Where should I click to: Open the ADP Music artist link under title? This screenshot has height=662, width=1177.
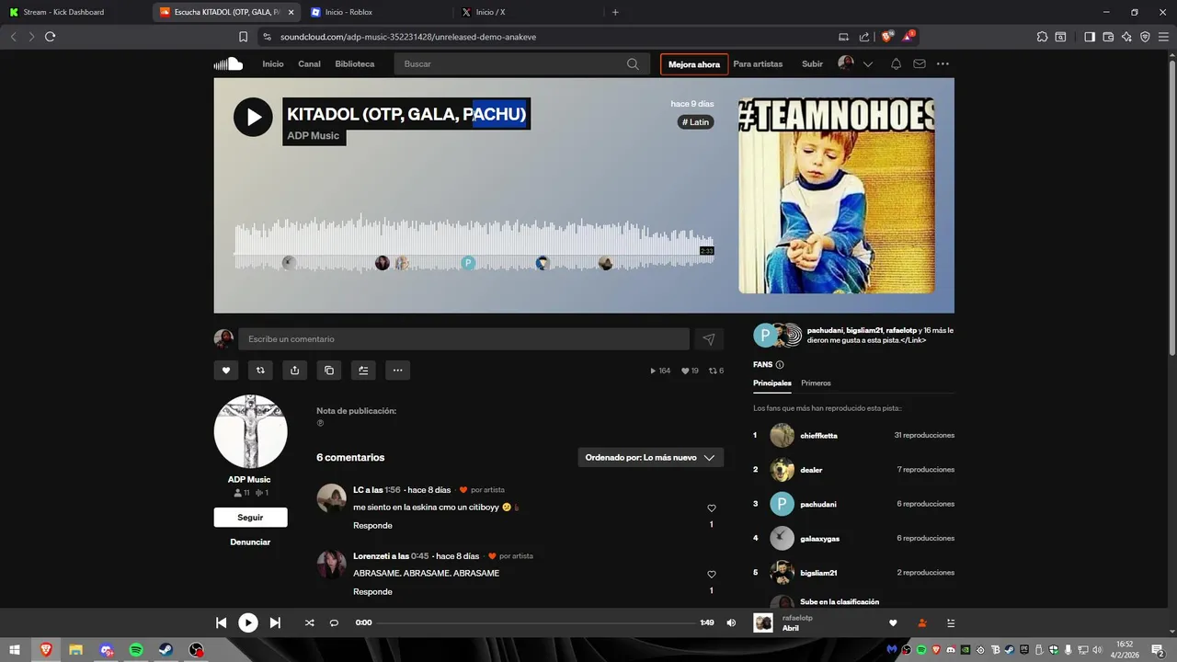click(314, 136)
